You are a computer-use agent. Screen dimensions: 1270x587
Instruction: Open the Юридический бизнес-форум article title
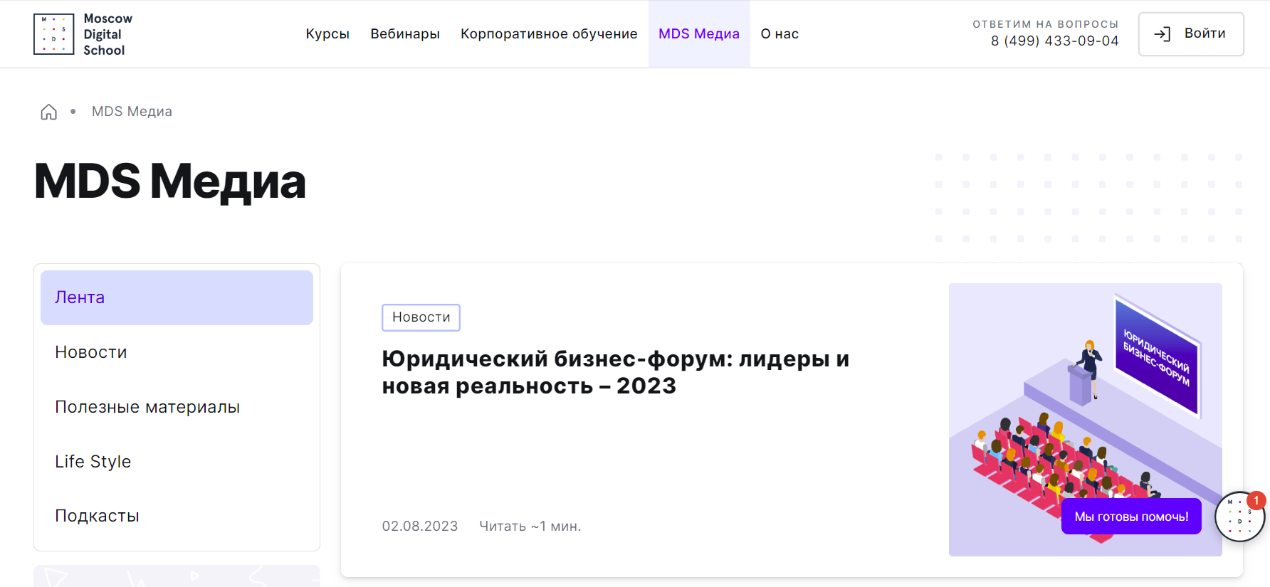click(x=616, y=372)
